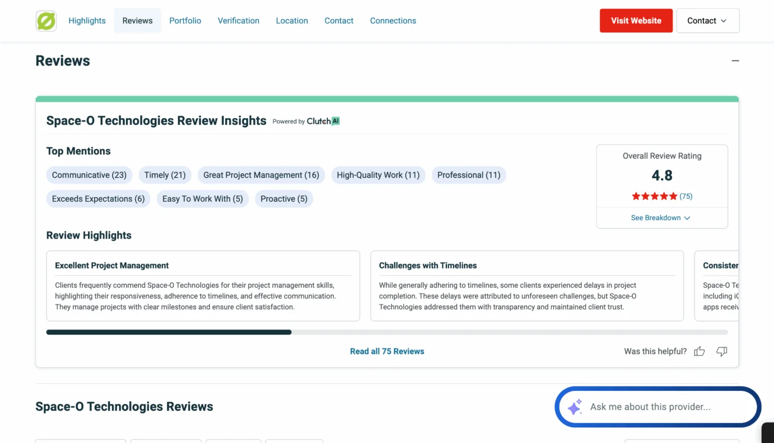This screenshot has height=443, width=774.
Task: Select the Proactive (5) chip
Action: pos(284,199)
